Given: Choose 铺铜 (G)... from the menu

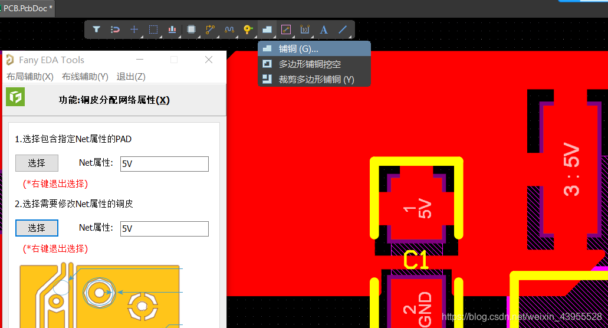Looking at the screenshot, I should (x=298, y=48).
